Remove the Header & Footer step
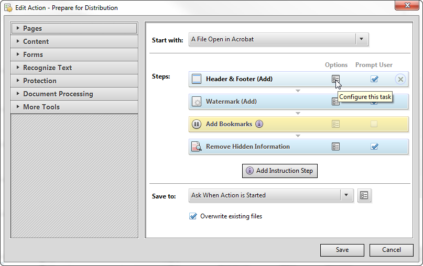Viewport: 423px width, 266px height. coord(400,79)
